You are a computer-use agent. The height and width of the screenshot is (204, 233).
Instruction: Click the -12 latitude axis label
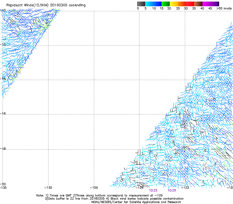[x=3, y=45]
